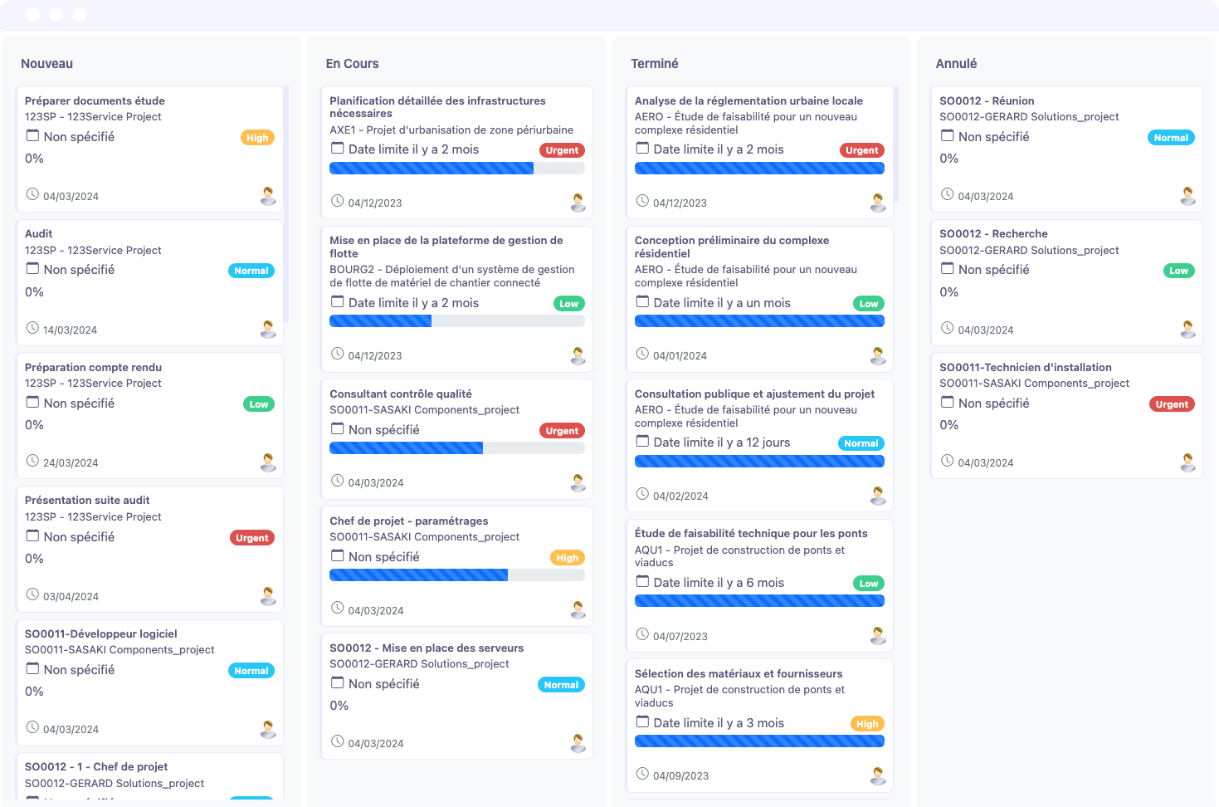The height and width of the screenshot is (807, 1219).
Task: Click clock icon on SO0012 - Réunion card
Action: (947, 194)
